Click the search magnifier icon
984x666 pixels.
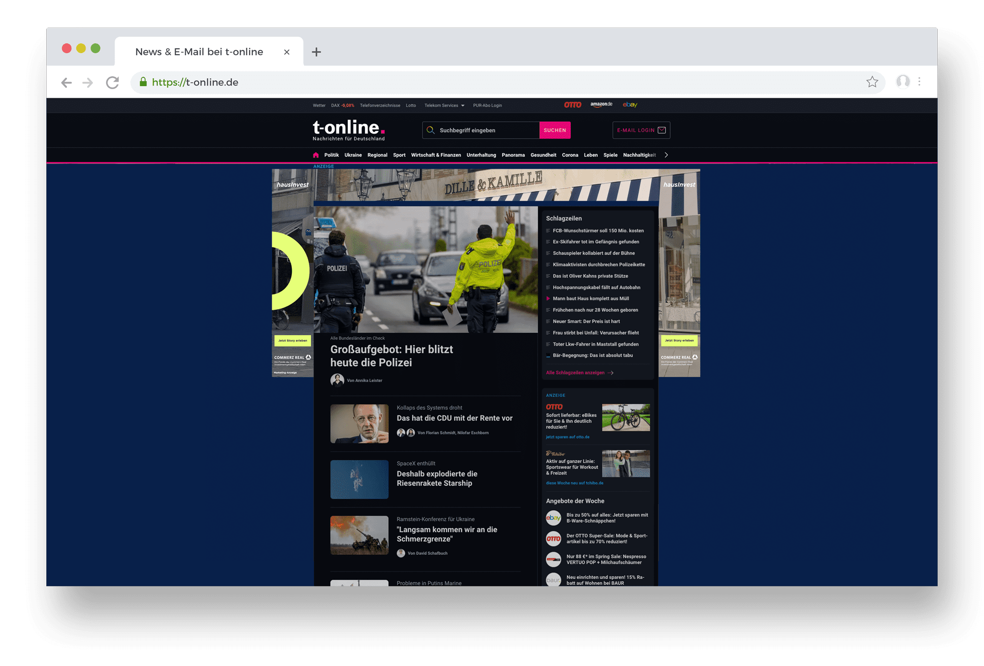point(430,130)
